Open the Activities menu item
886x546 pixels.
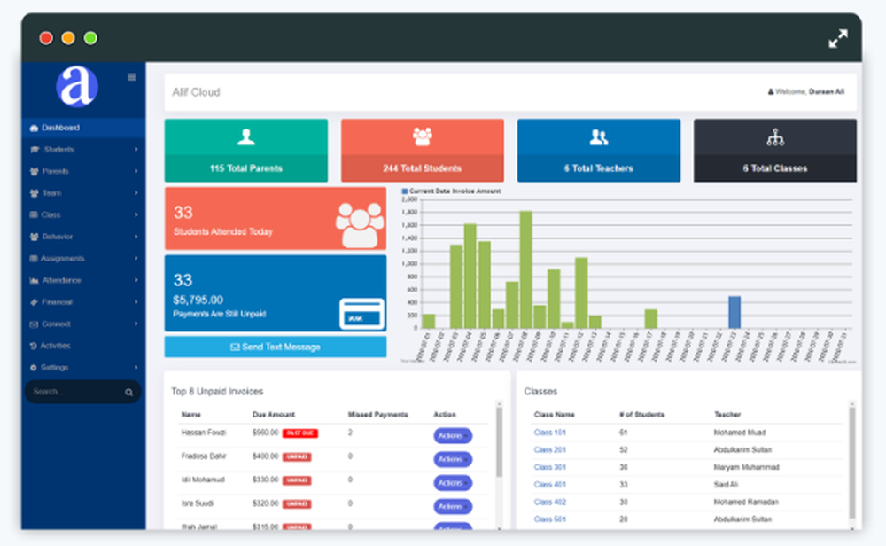83,346
